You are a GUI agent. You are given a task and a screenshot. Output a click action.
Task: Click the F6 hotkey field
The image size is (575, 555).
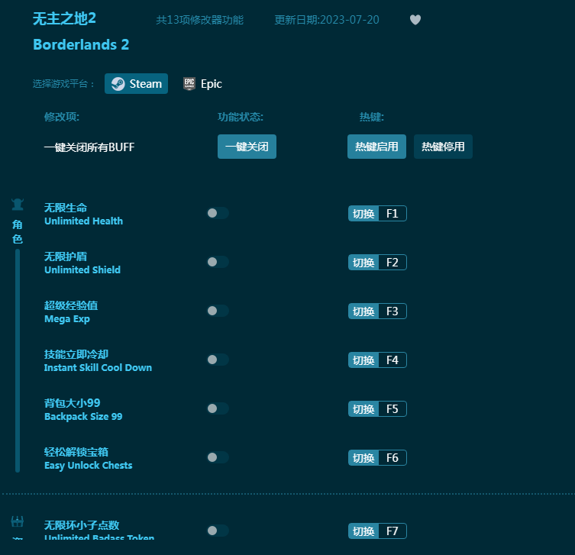(x=392, y=457)
